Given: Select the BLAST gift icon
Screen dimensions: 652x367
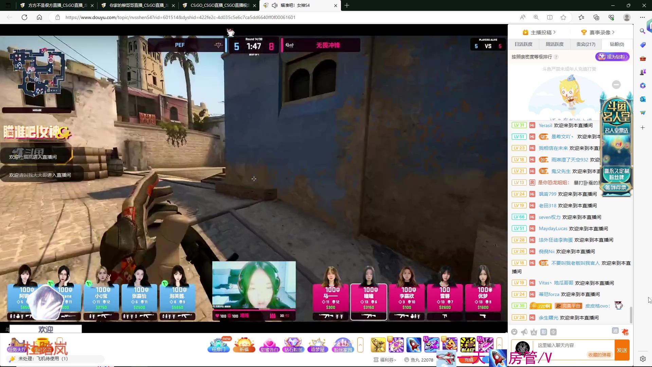Looking at the screenshot, I should pos(468,345).
